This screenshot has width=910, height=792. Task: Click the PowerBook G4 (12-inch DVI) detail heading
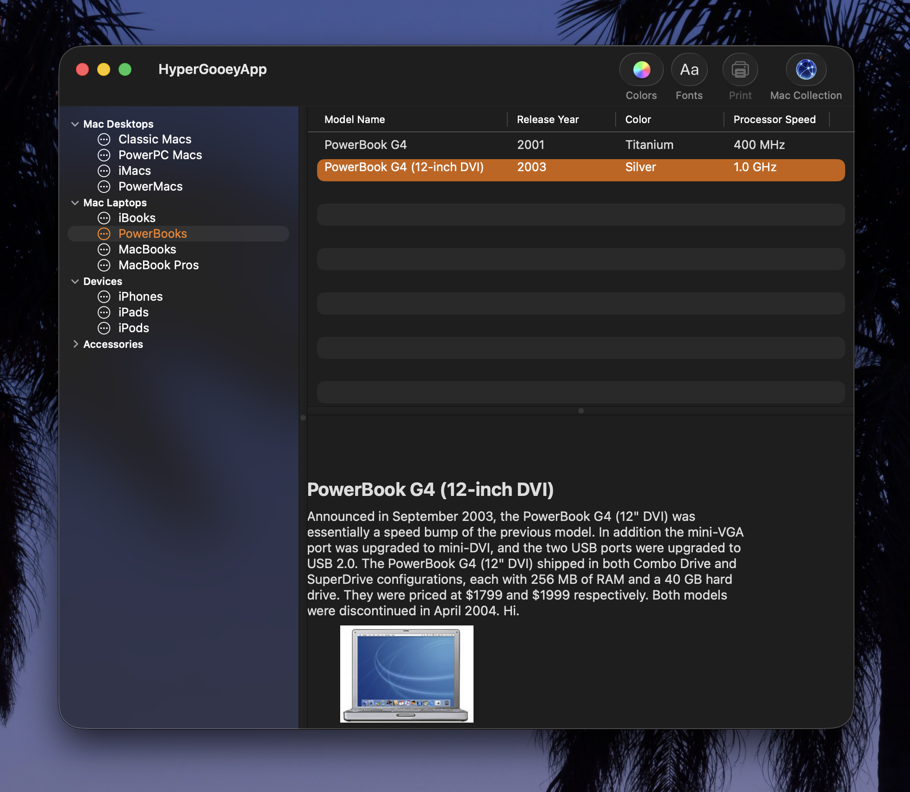point(430,489)
